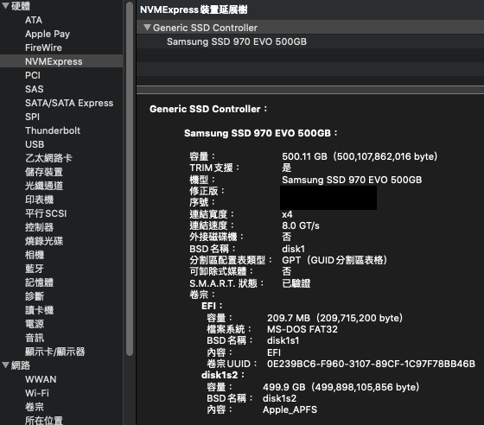Click the BSD name value disk1s1
Screen dimensions: 484x425
coord(283,340)
